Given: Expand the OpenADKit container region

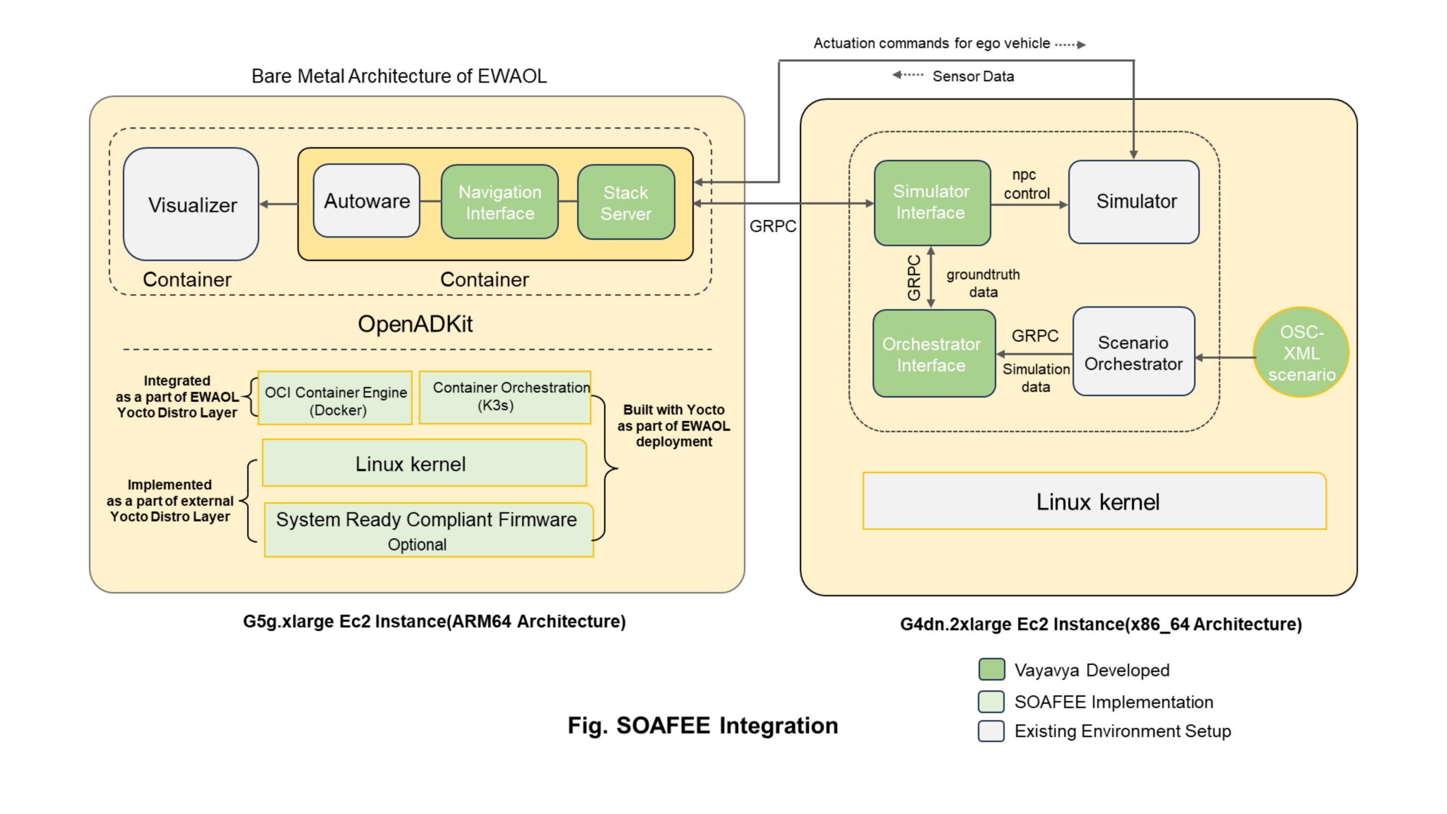Looking at the screenshot, I should [x=415, y=324].
